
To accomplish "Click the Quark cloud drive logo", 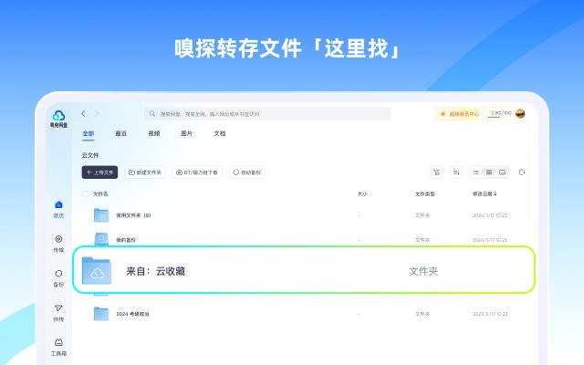I will [58, 120].
